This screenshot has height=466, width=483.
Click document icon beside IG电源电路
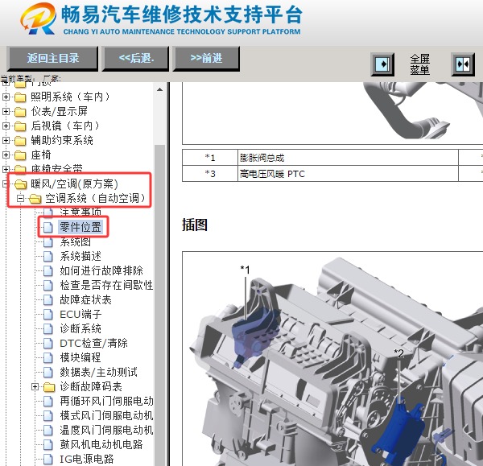[x=48, y=459]
